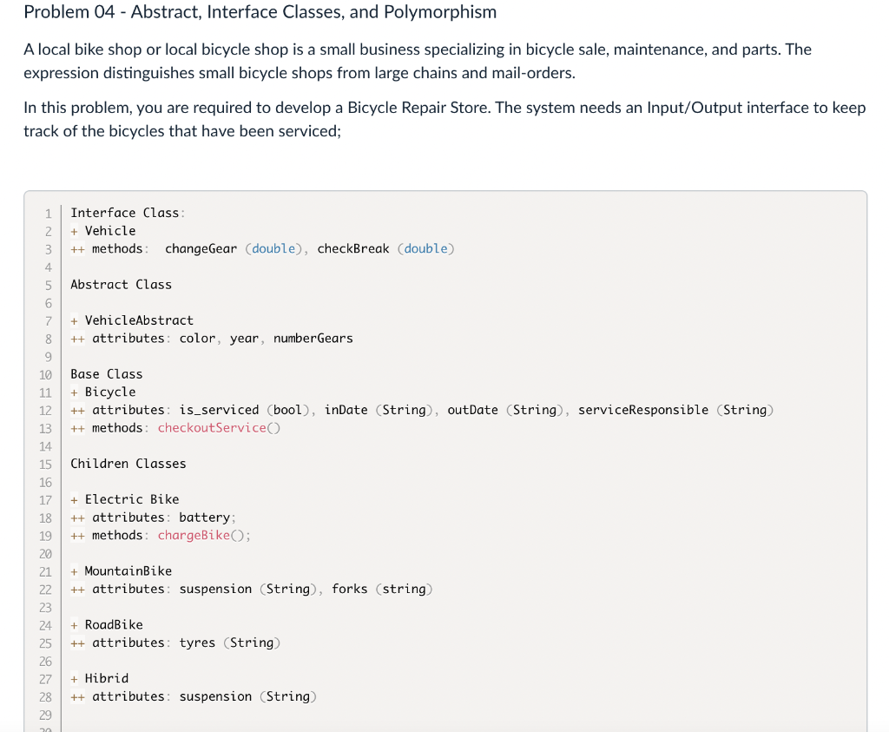This screenshot has height=732, width=889.
Task: Click the "Abstract Class" code line
Action: pyautogui.click(x=121, y=285)
